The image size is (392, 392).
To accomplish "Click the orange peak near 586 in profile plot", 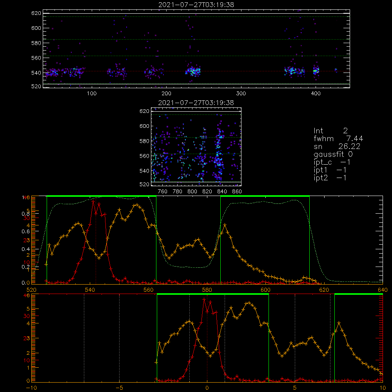I will (x=225, y=225).
